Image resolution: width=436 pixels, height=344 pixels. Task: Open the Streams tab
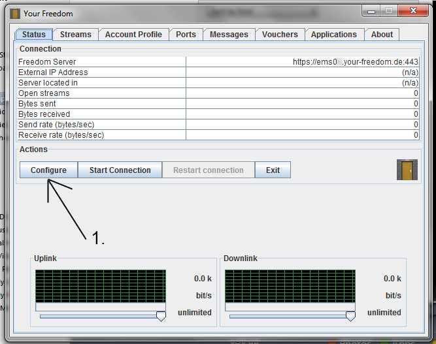(76, 35)
